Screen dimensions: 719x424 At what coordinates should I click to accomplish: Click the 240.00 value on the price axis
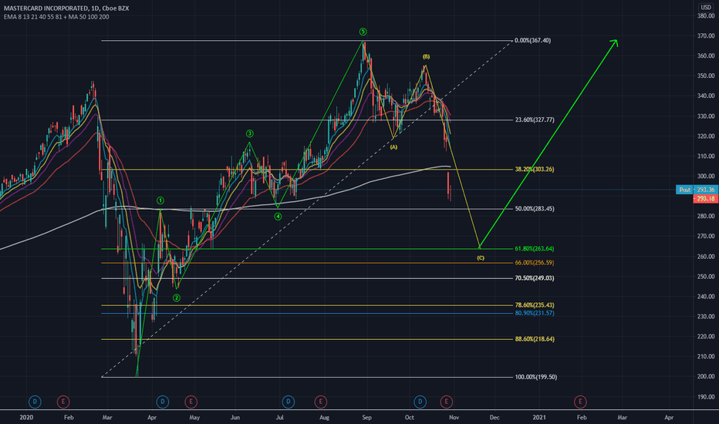coord(706,296)
